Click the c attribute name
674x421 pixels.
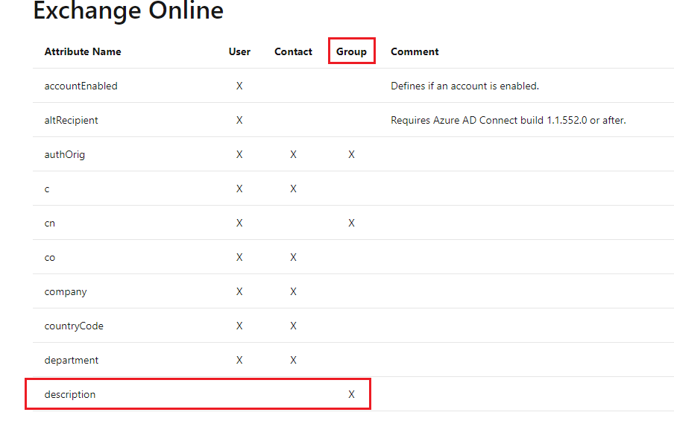47,189
